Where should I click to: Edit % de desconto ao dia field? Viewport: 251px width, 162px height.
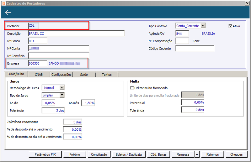tap(72, 137)
